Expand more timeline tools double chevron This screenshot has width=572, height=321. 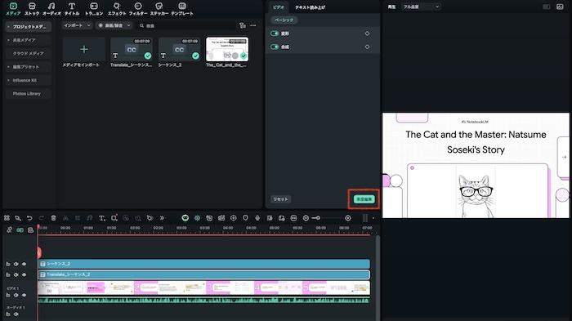[162, 218]
